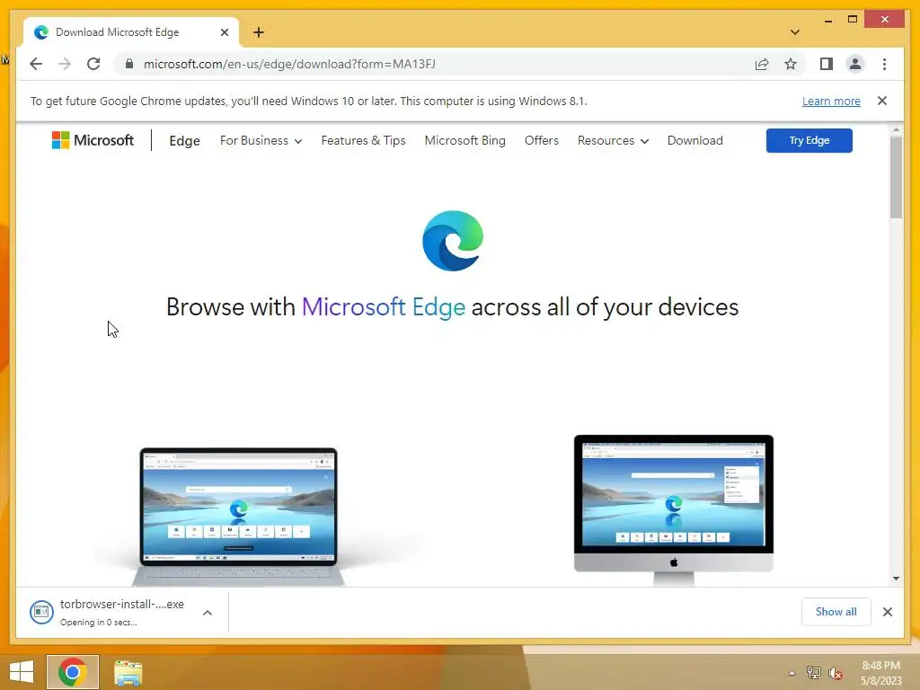The width and height of the screenshot is (920, 690).
Task: Show all downloads
Action: [x=836, y=612]
